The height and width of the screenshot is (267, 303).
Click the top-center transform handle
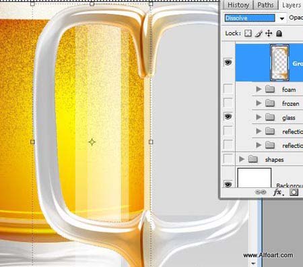(92, 4)
